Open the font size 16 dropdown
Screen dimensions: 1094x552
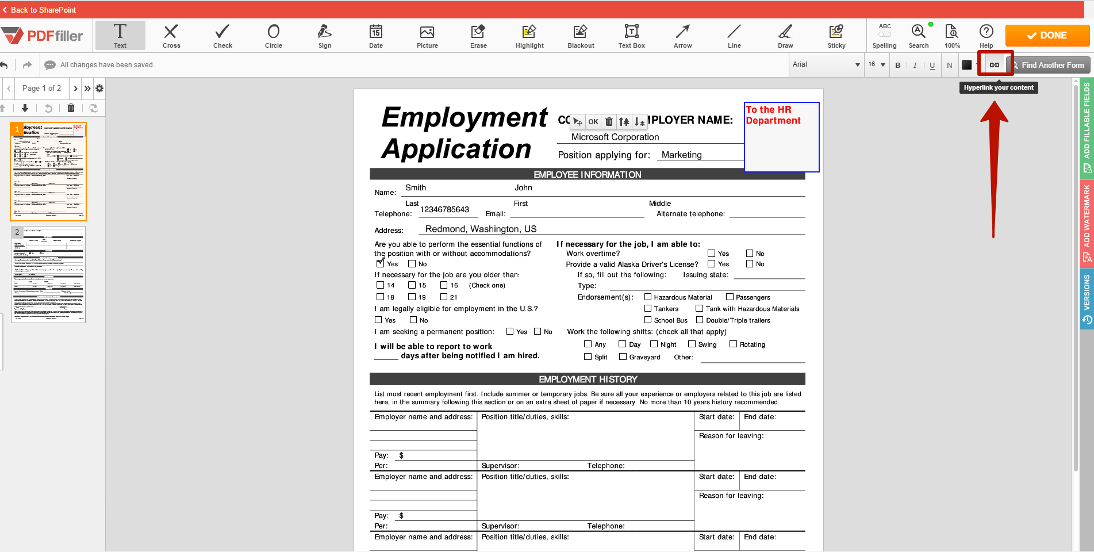pyautogui.click(x=877, y=64)
